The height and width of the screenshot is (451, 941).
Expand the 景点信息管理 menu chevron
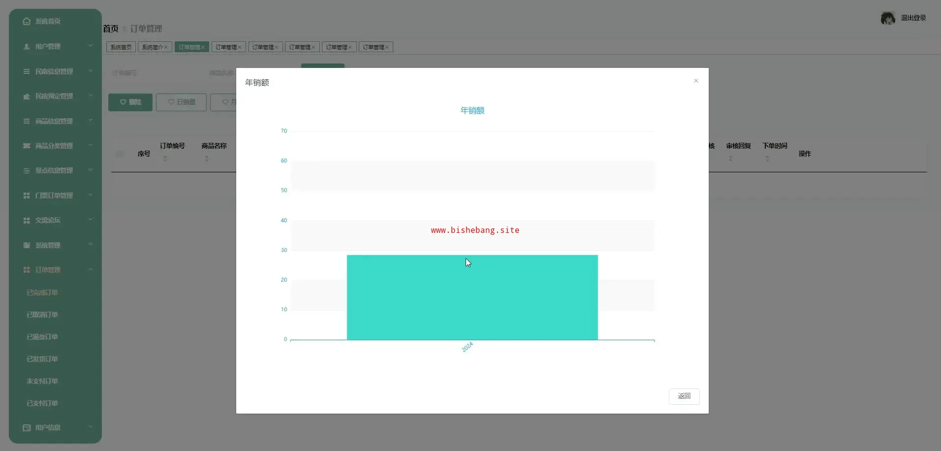click(91, 170)
